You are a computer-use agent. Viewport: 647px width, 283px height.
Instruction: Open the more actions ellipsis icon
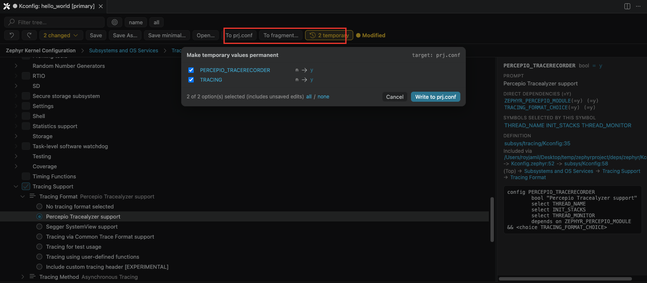[x=638, y=6]
